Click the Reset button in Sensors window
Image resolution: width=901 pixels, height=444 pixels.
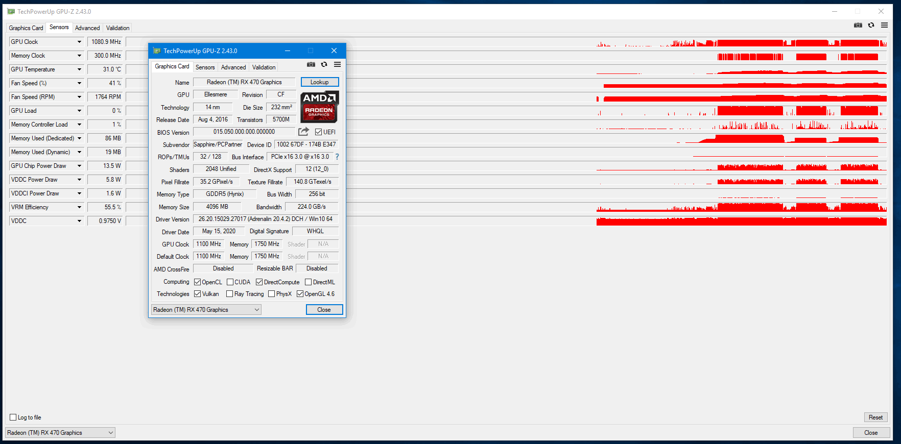(x=875, y=417)
